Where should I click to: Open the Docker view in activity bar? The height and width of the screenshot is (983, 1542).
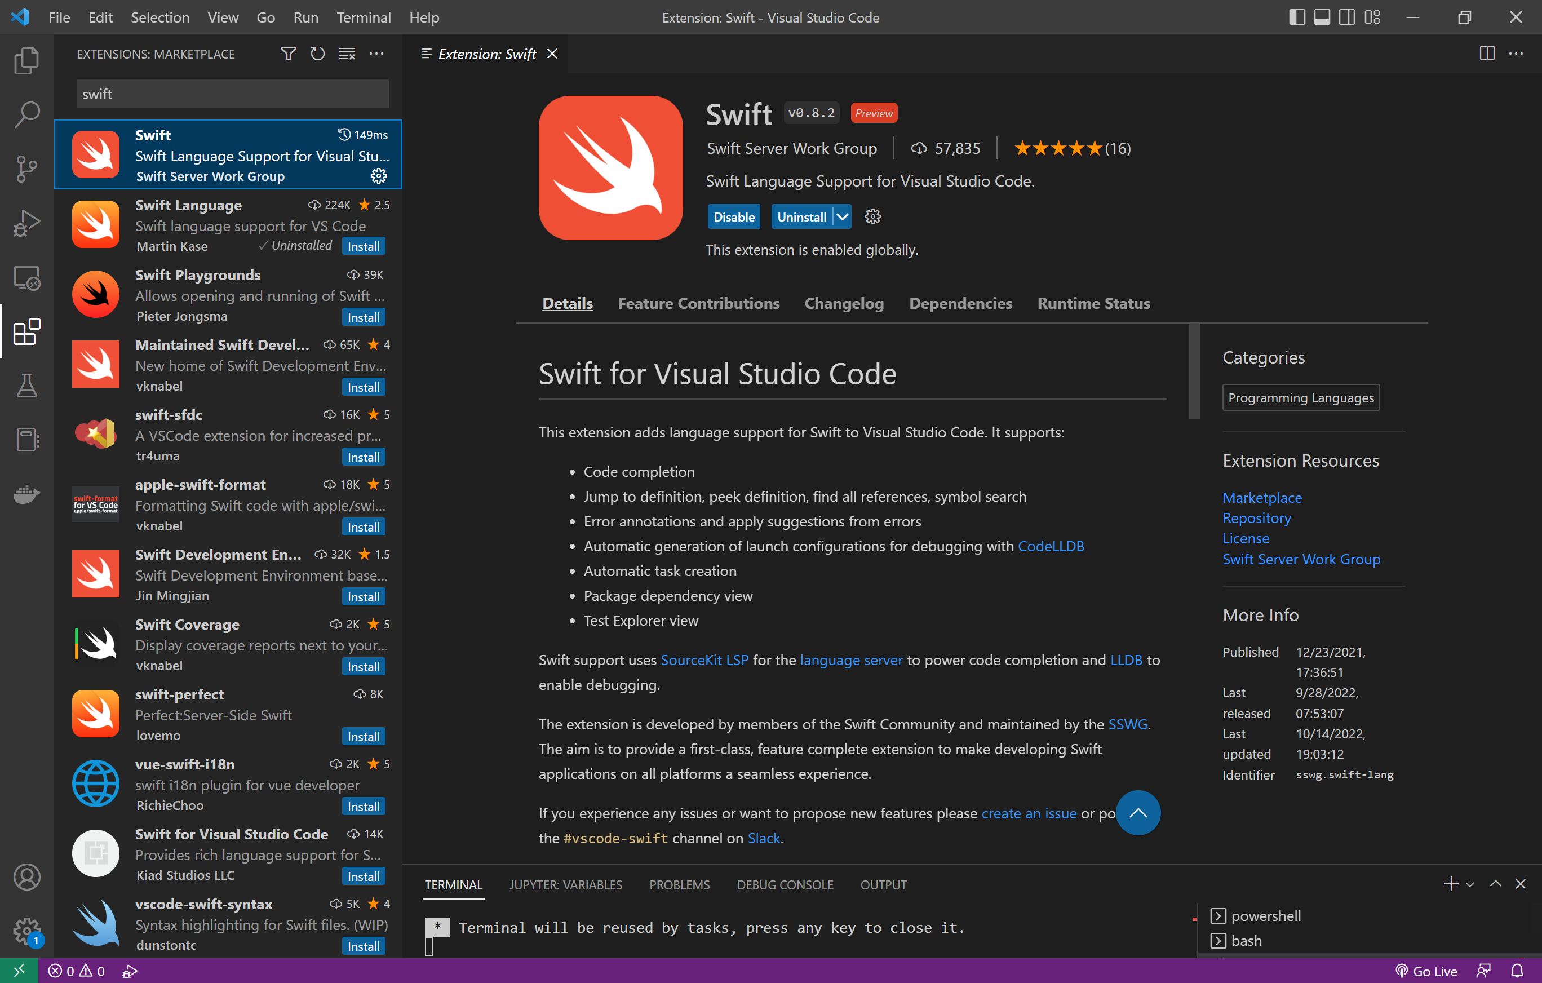[x=26, y=493]
